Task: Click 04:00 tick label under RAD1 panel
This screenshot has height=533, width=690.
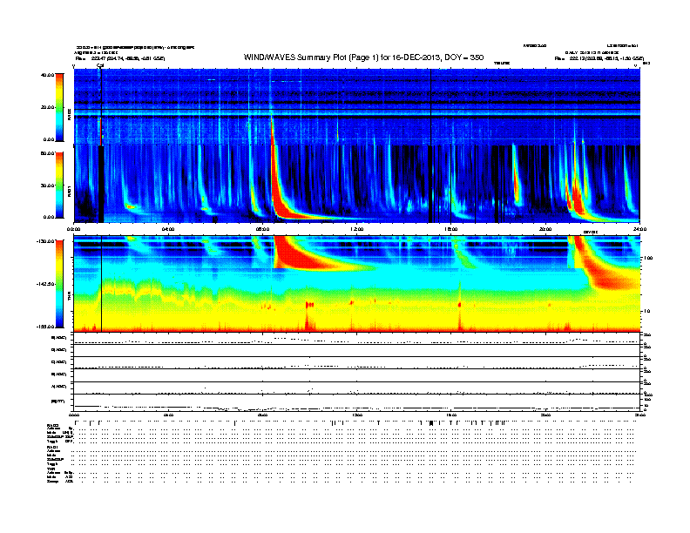Action: (168, 229)
